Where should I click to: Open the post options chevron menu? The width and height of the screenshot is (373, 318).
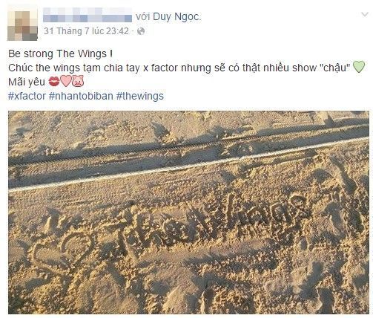click(365, 14)
